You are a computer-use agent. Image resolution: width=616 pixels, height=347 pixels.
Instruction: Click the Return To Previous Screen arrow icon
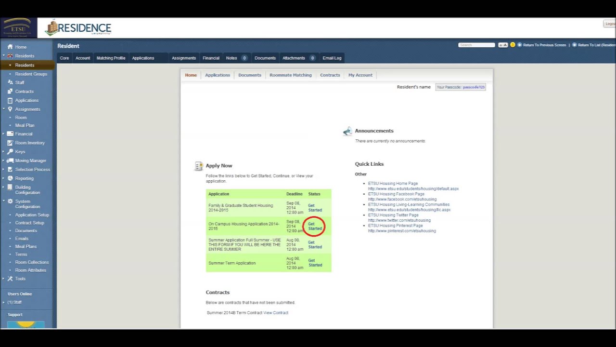click(x=520, y=45)
